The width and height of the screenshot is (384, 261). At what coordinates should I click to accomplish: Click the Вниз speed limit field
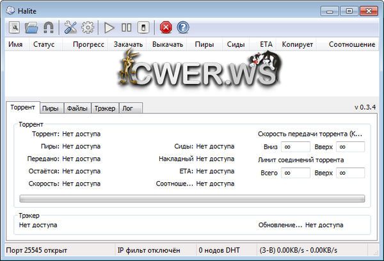point(295,146)
